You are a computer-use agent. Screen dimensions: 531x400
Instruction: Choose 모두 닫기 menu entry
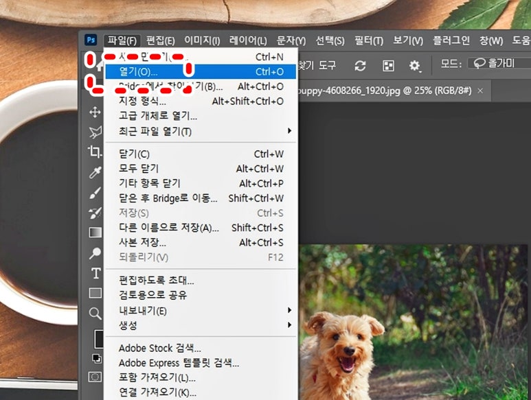pos(201,168)
